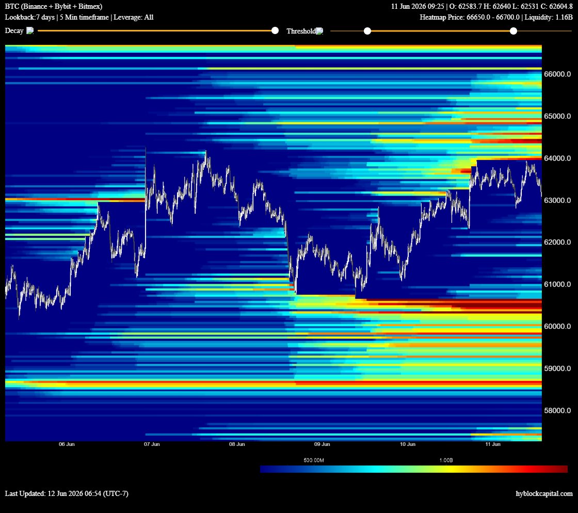This screenshot has height=513, width=578.
Task: Click the right Threshold slider handle
Action: click(513, 31)
